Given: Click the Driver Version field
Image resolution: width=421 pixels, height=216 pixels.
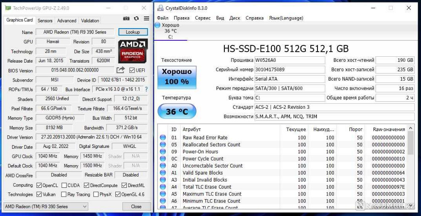Looking at the screenshot, I should click(x=91, y=137).
